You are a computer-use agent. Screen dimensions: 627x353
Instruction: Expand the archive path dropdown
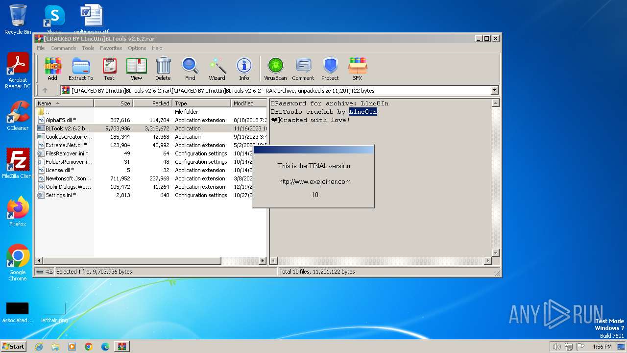[494, 90]
